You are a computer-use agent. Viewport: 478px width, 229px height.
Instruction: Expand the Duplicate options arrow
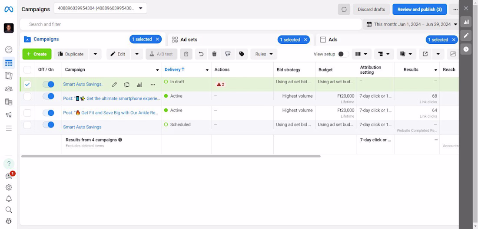point(95,54)
